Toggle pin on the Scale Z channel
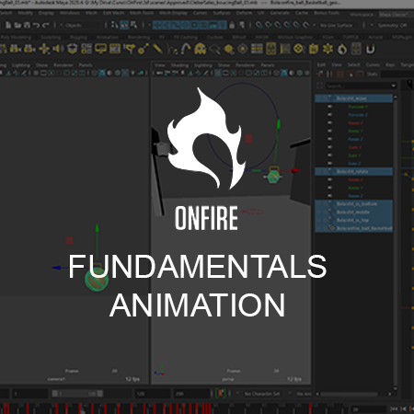Viewport: 414px width, 414px height. [329, 163]
